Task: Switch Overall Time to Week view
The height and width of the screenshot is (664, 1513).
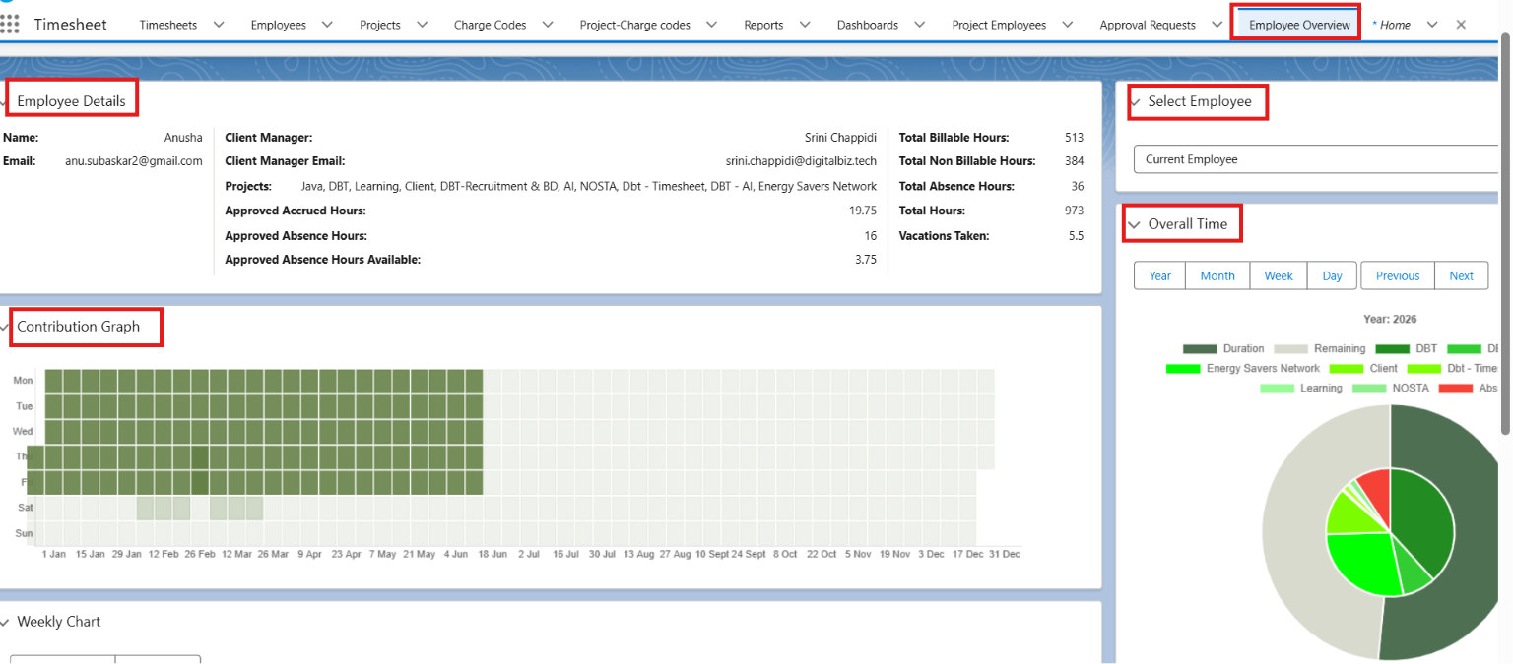Action: coord(1279,275)
